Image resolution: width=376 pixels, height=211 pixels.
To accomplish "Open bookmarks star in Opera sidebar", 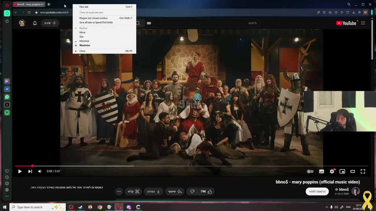I will click(x=7, y=21).
